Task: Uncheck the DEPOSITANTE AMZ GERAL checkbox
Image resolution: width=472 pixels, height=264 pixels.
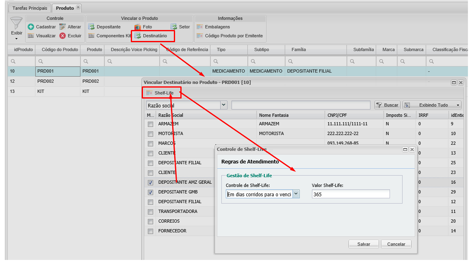Action: click(151, 182)
